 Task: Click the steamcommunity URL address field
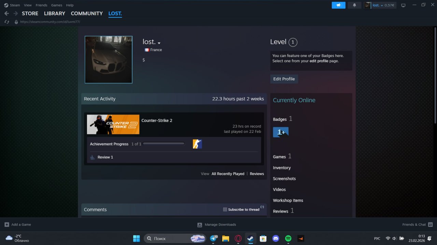point(50,22)
